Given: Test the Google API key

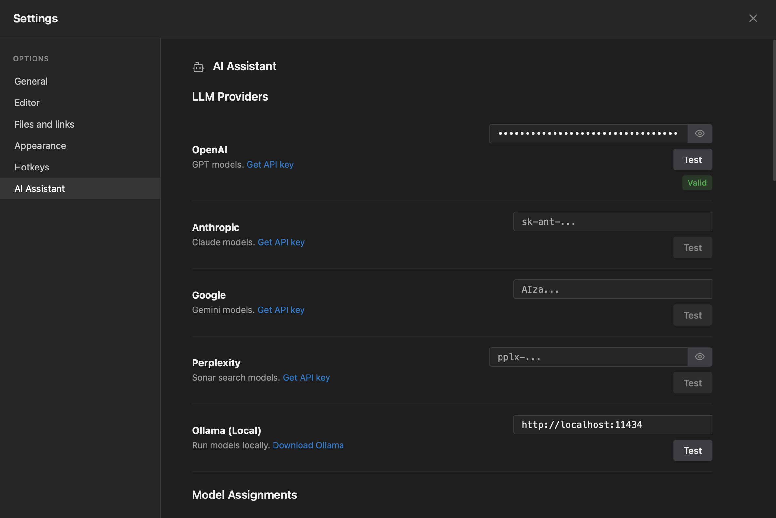Looking at the screenshot, I should coord(692,315).
